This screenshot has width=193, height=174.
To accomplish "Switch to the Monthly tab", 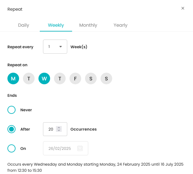I will (88, 25).
